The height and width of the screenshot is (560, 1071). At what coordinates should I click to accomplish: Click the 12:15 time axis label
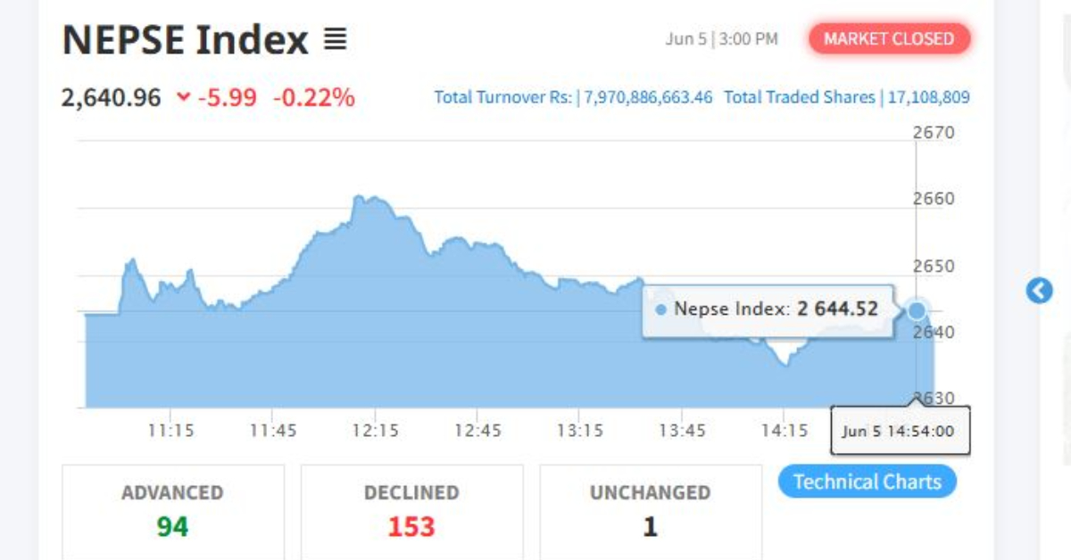[375, 431]
